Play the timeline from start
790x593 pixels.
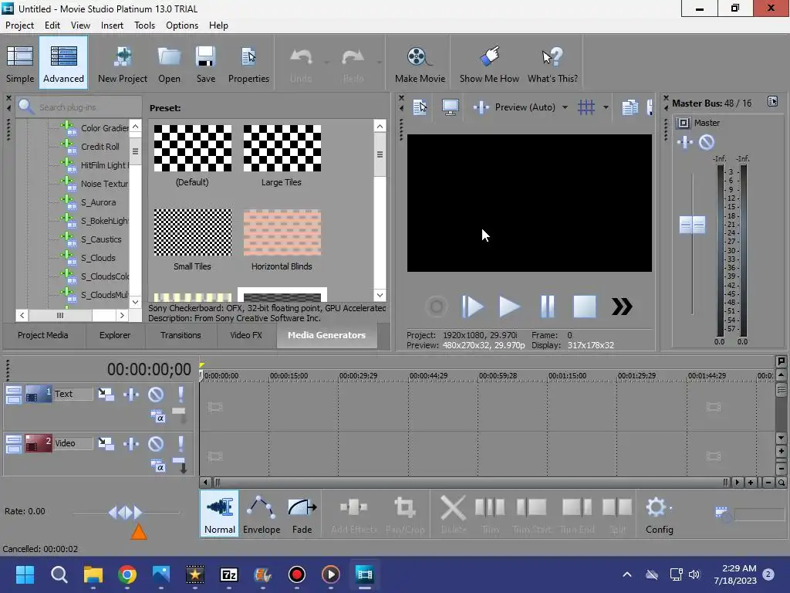[x=472, y=307]
